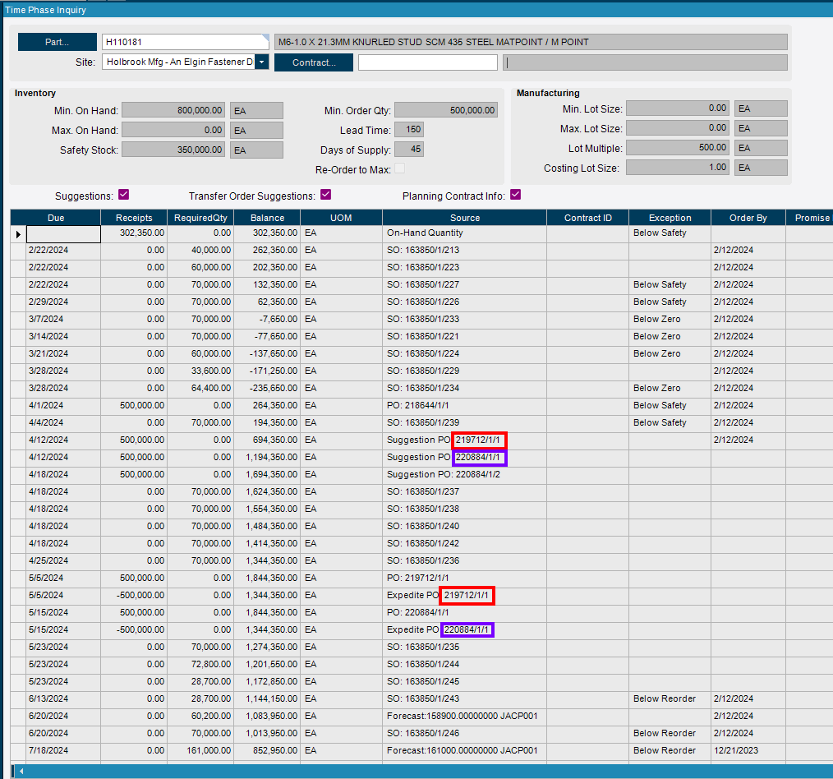Image resolution: width=833 pixels, height=779 pixels.
Task: Click the Max. Lot Size value field
Action: tap(678, 128)
